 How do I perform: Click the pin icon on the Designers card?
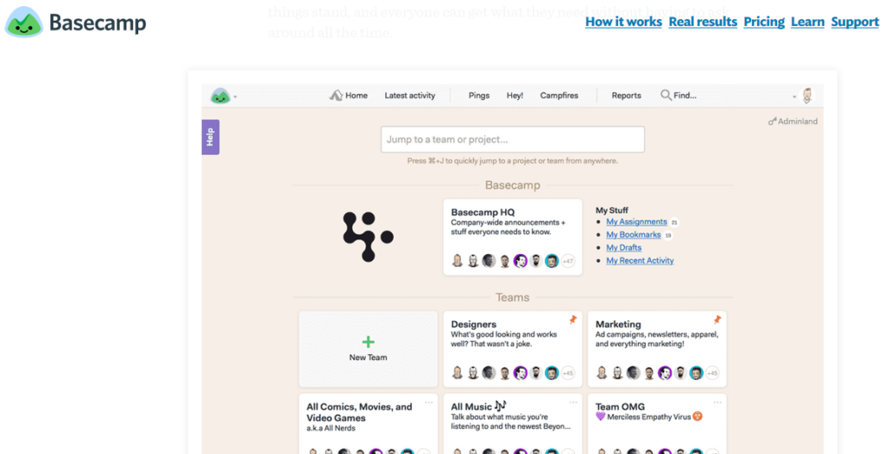tap(573, 320)
